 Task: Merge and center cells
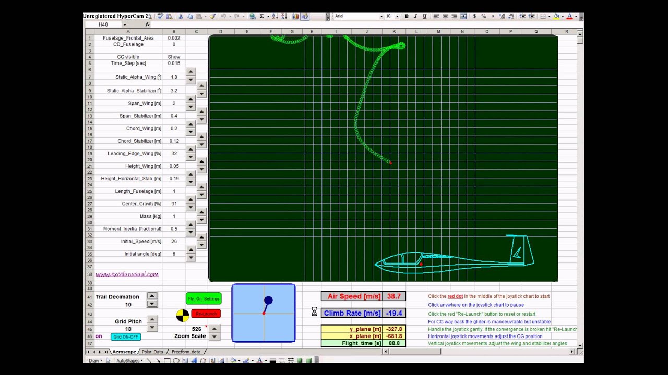(x=463, y=16)
